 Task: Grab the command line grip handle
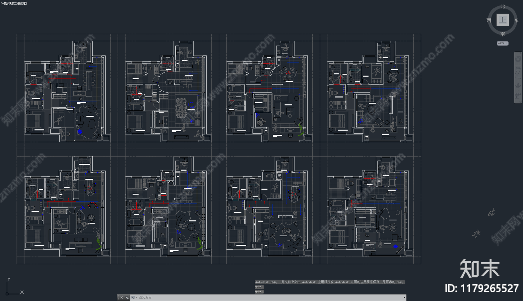click(118, 297)
